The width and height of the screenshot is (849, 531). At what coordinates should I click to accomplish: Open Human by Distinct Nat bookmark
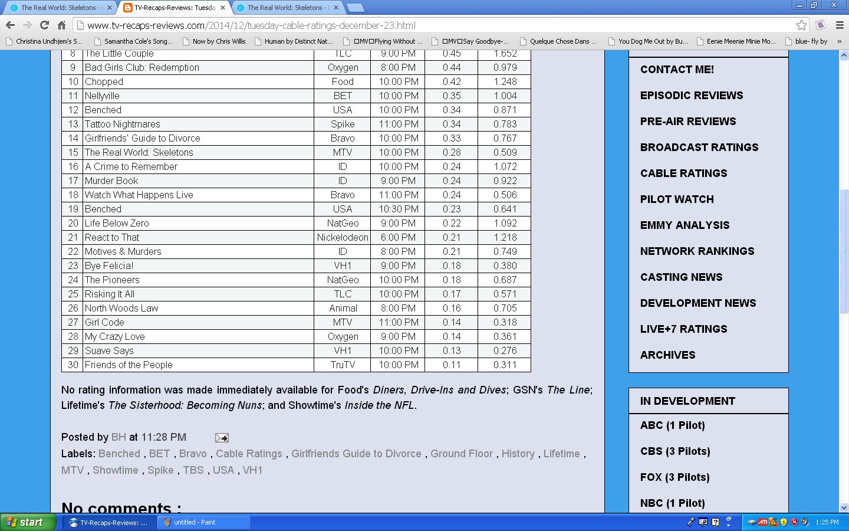pos(293,41)
